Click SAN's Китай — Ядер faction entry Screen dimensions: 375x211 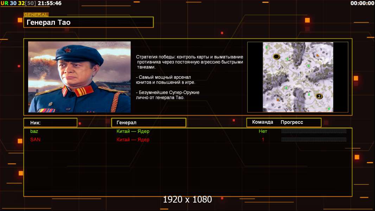[x=133, y=140]
